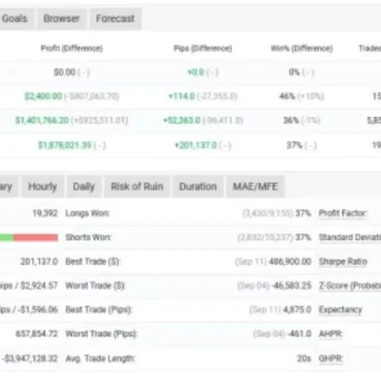
Task: Click the 20s trade length value
Action: click(x=304, y=359)
